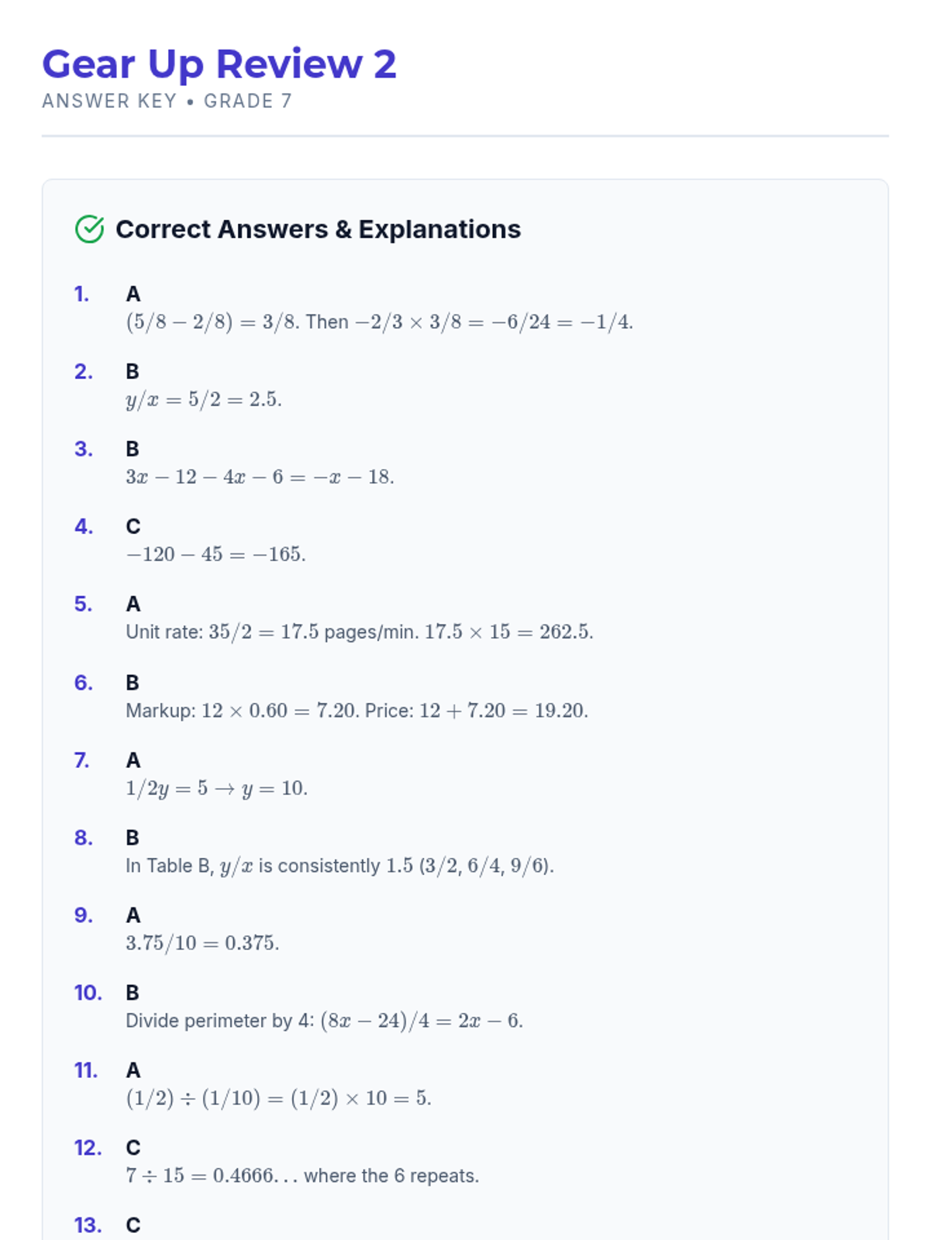Select question number 3 label
Viewport: 930px width, 1240px height.
(84, 449)
